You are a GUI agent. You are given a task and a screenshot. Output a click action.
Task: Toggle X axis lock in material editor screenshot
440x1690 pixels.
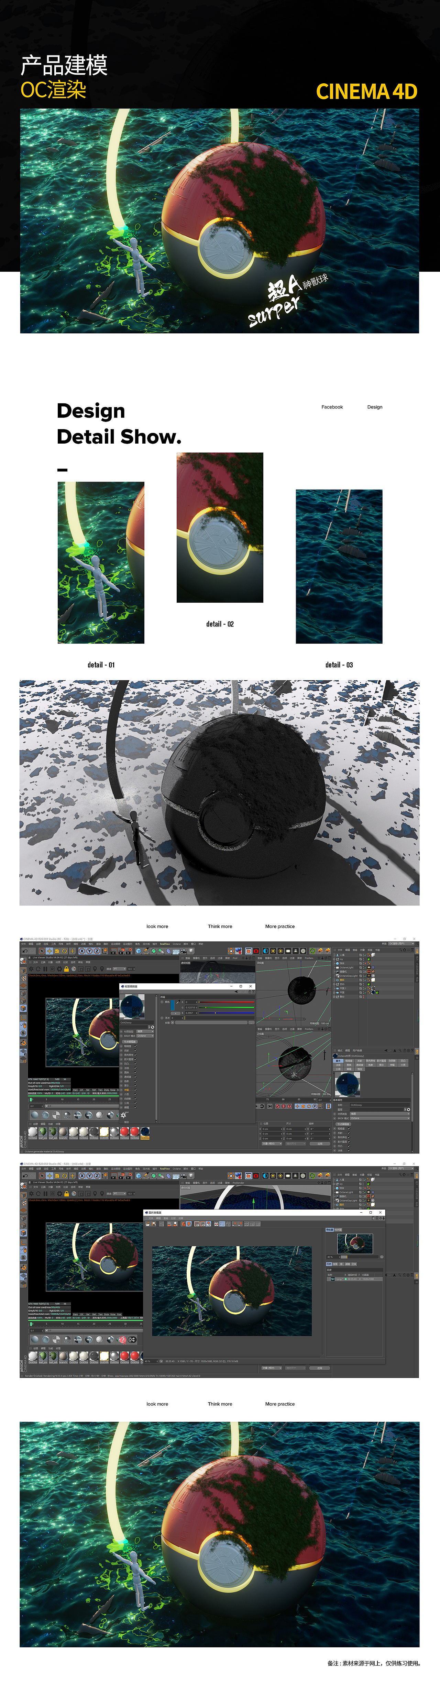82,951
